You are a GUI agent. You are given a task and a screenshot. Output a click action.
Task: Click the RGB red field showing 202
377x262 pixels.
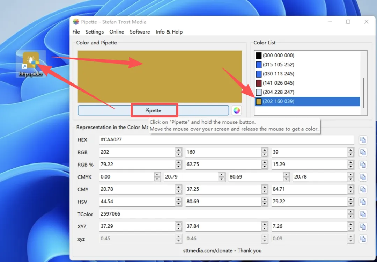click(x=137, y=152)
